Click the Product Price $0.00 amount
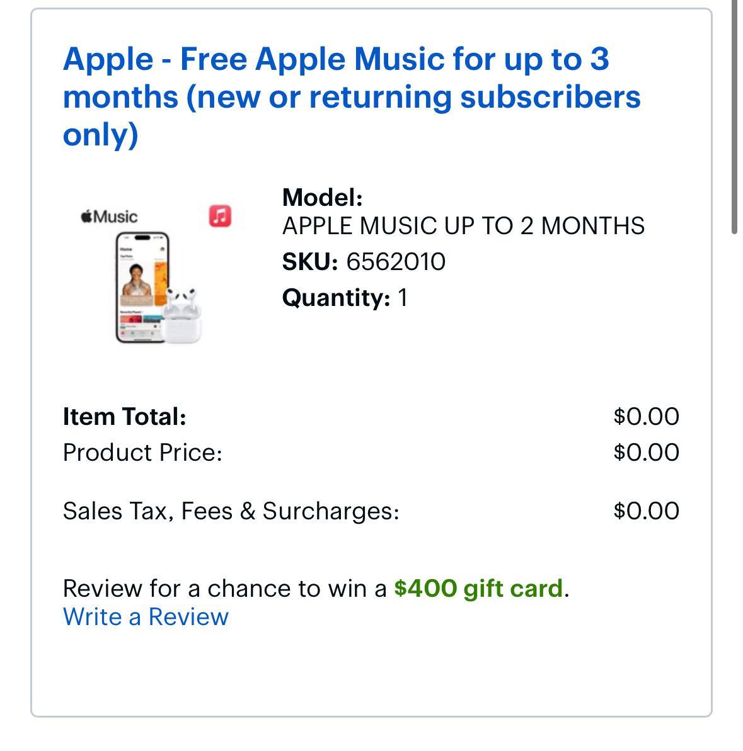Image resolution: width=743 pixels, height=751 pixels. click(646, 453)
